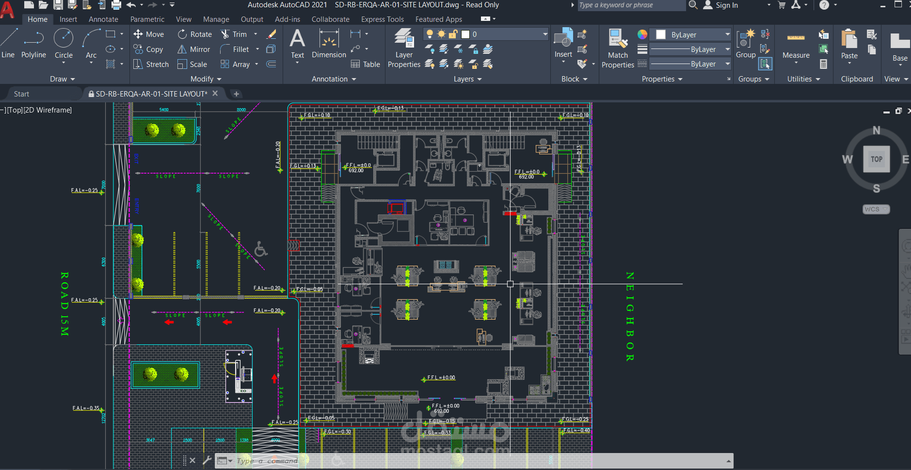Select the Hatch tool
911x470 pixels.
tap(111, 64)
